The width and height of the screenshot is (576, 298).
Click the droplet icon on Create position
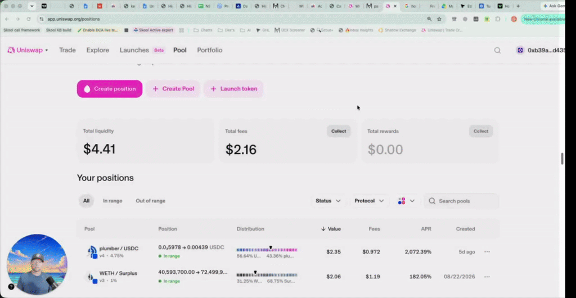[87, 89]
